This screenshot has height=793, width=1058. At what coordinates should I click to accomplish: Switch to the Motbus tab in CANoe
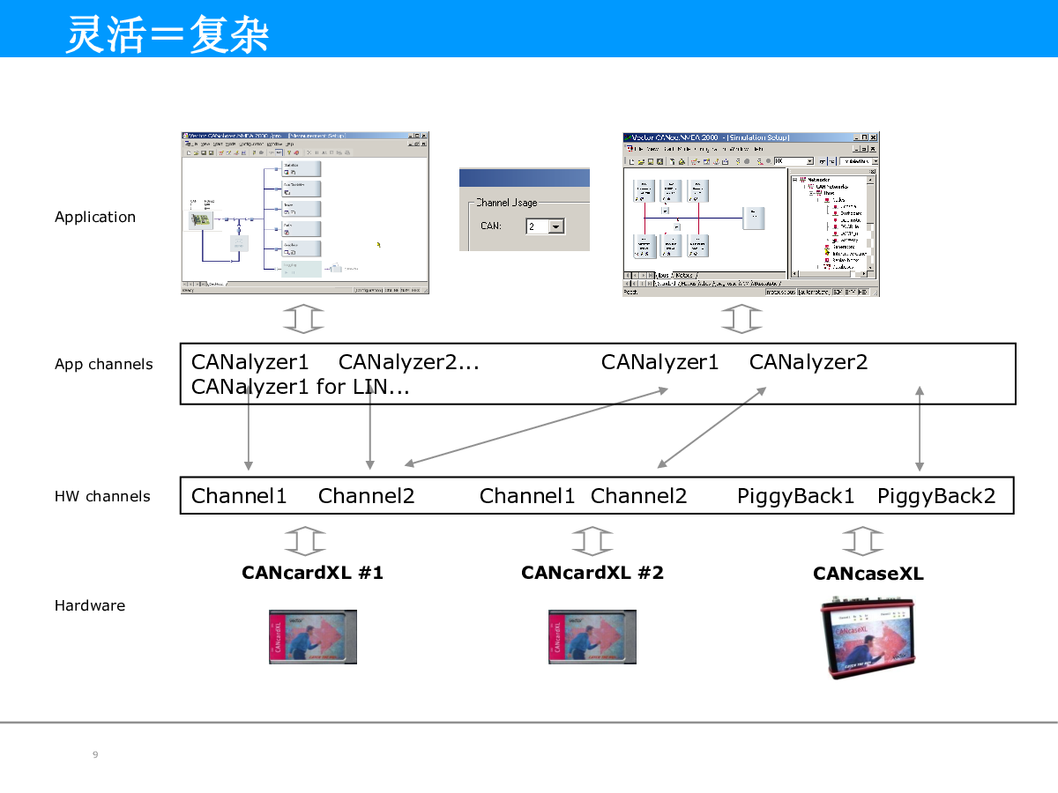(684, 275)
